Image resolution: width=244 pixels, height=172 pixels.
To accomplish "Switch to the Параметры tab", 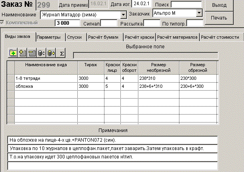I will click(x=49, y=37).
